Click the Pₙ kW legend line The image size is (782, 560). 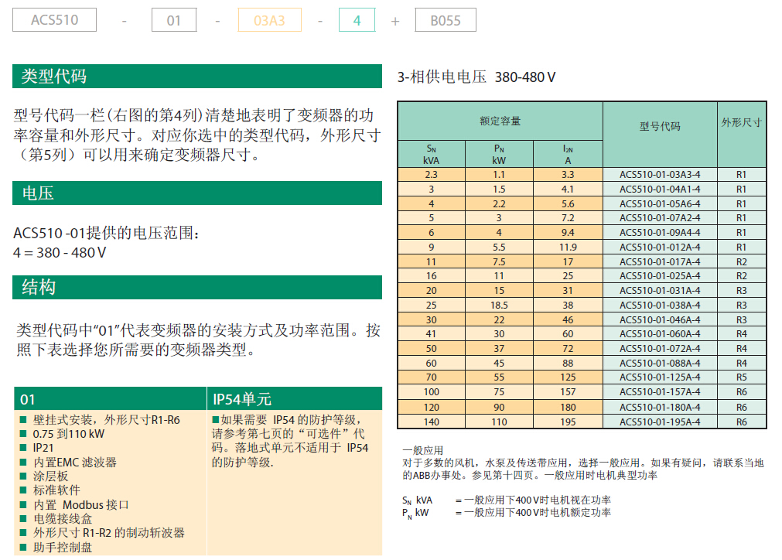pyautogui.click(x=506, y=513)
